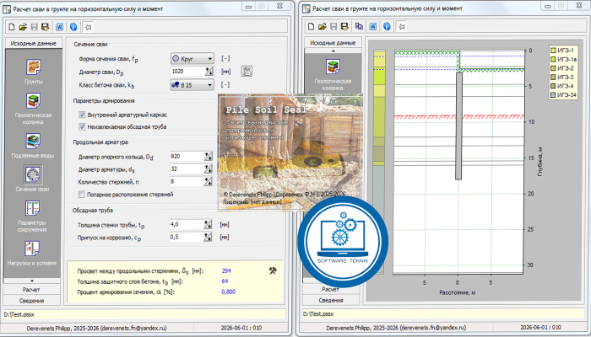
Task: Click ИГЭ-1 legend color swatch
Action: click(x=552, y=50)
